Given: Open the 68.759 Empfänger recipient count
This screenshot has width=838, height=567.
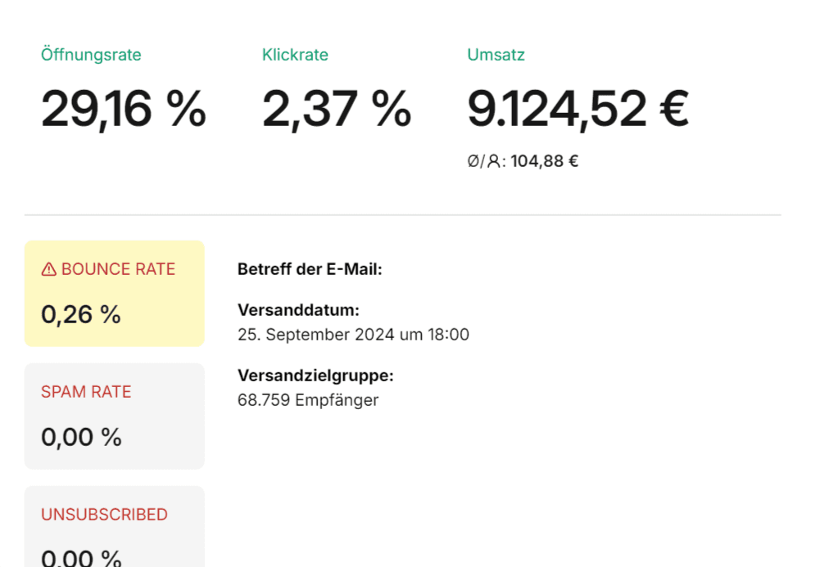Looking at the screenshot, I should pos(308,400).
